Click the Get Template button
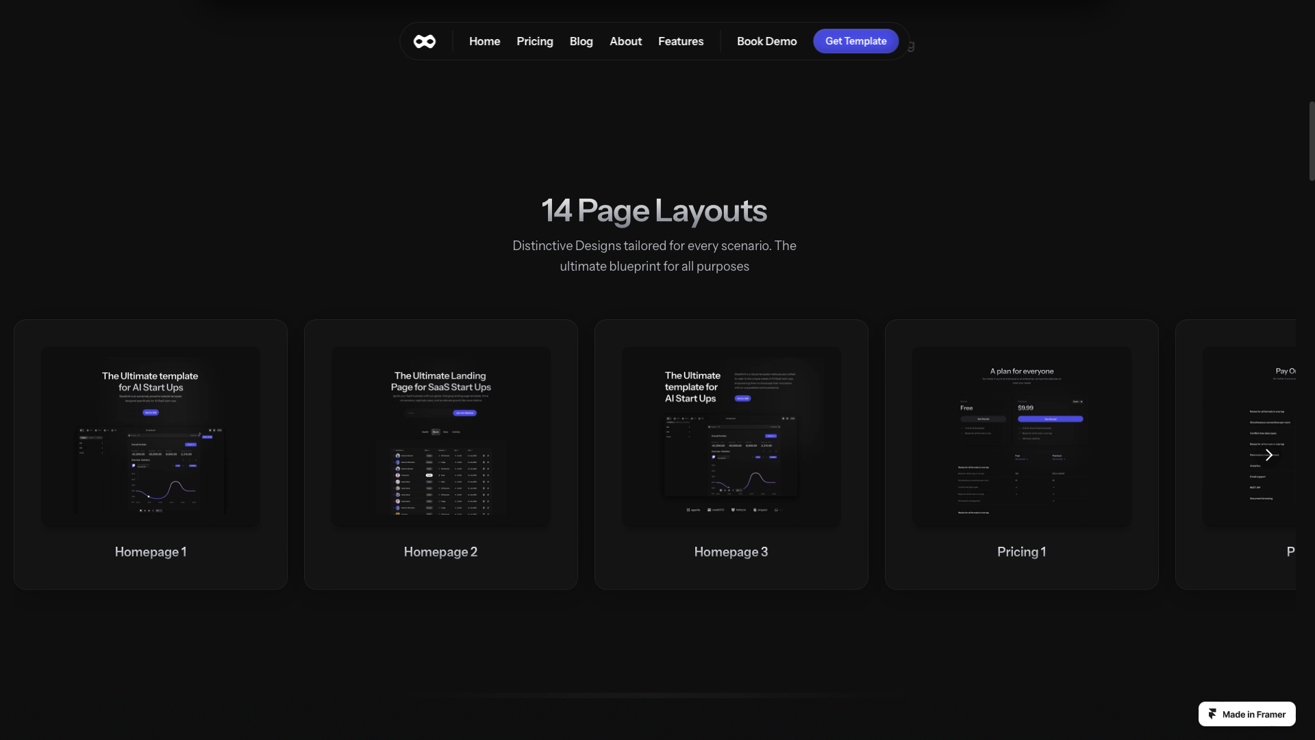Screen dimensions: 1315x740 [855, 41]
